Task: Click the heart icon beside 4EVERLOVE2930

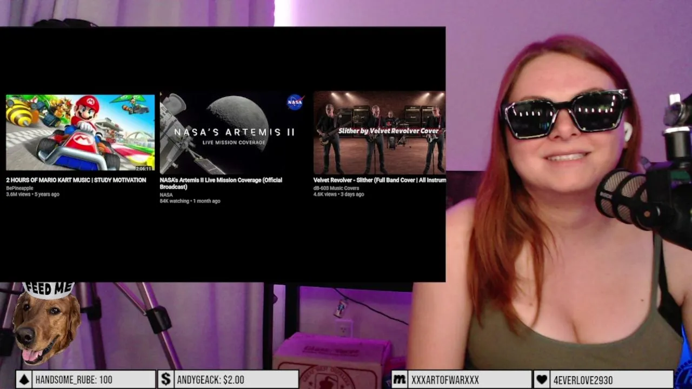Action: tap(542, 380)
